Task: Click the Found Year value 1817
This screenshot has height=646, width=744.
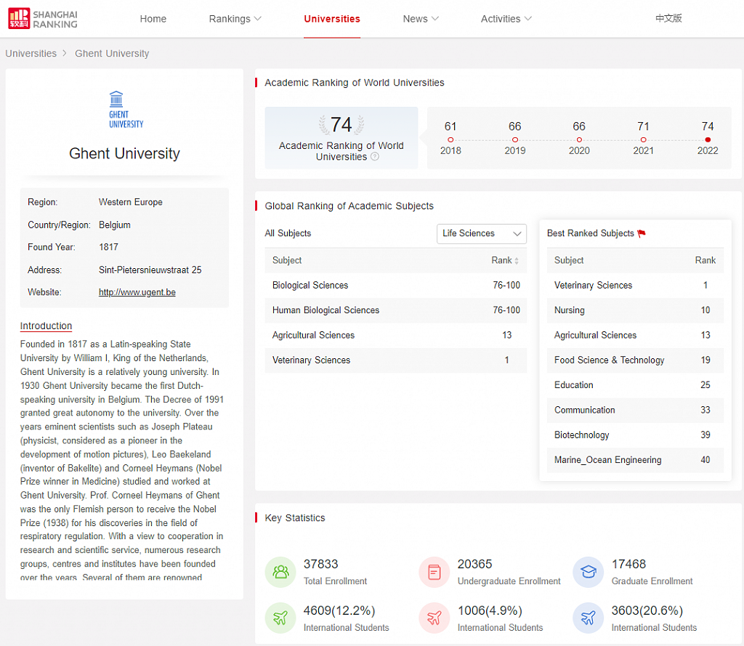Action: pos(109,247)
